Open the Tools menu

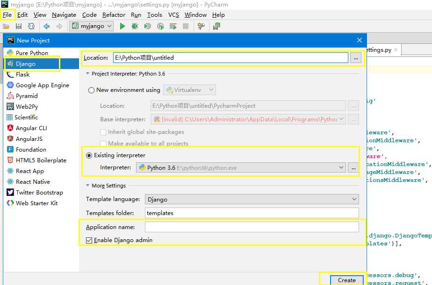155,15
